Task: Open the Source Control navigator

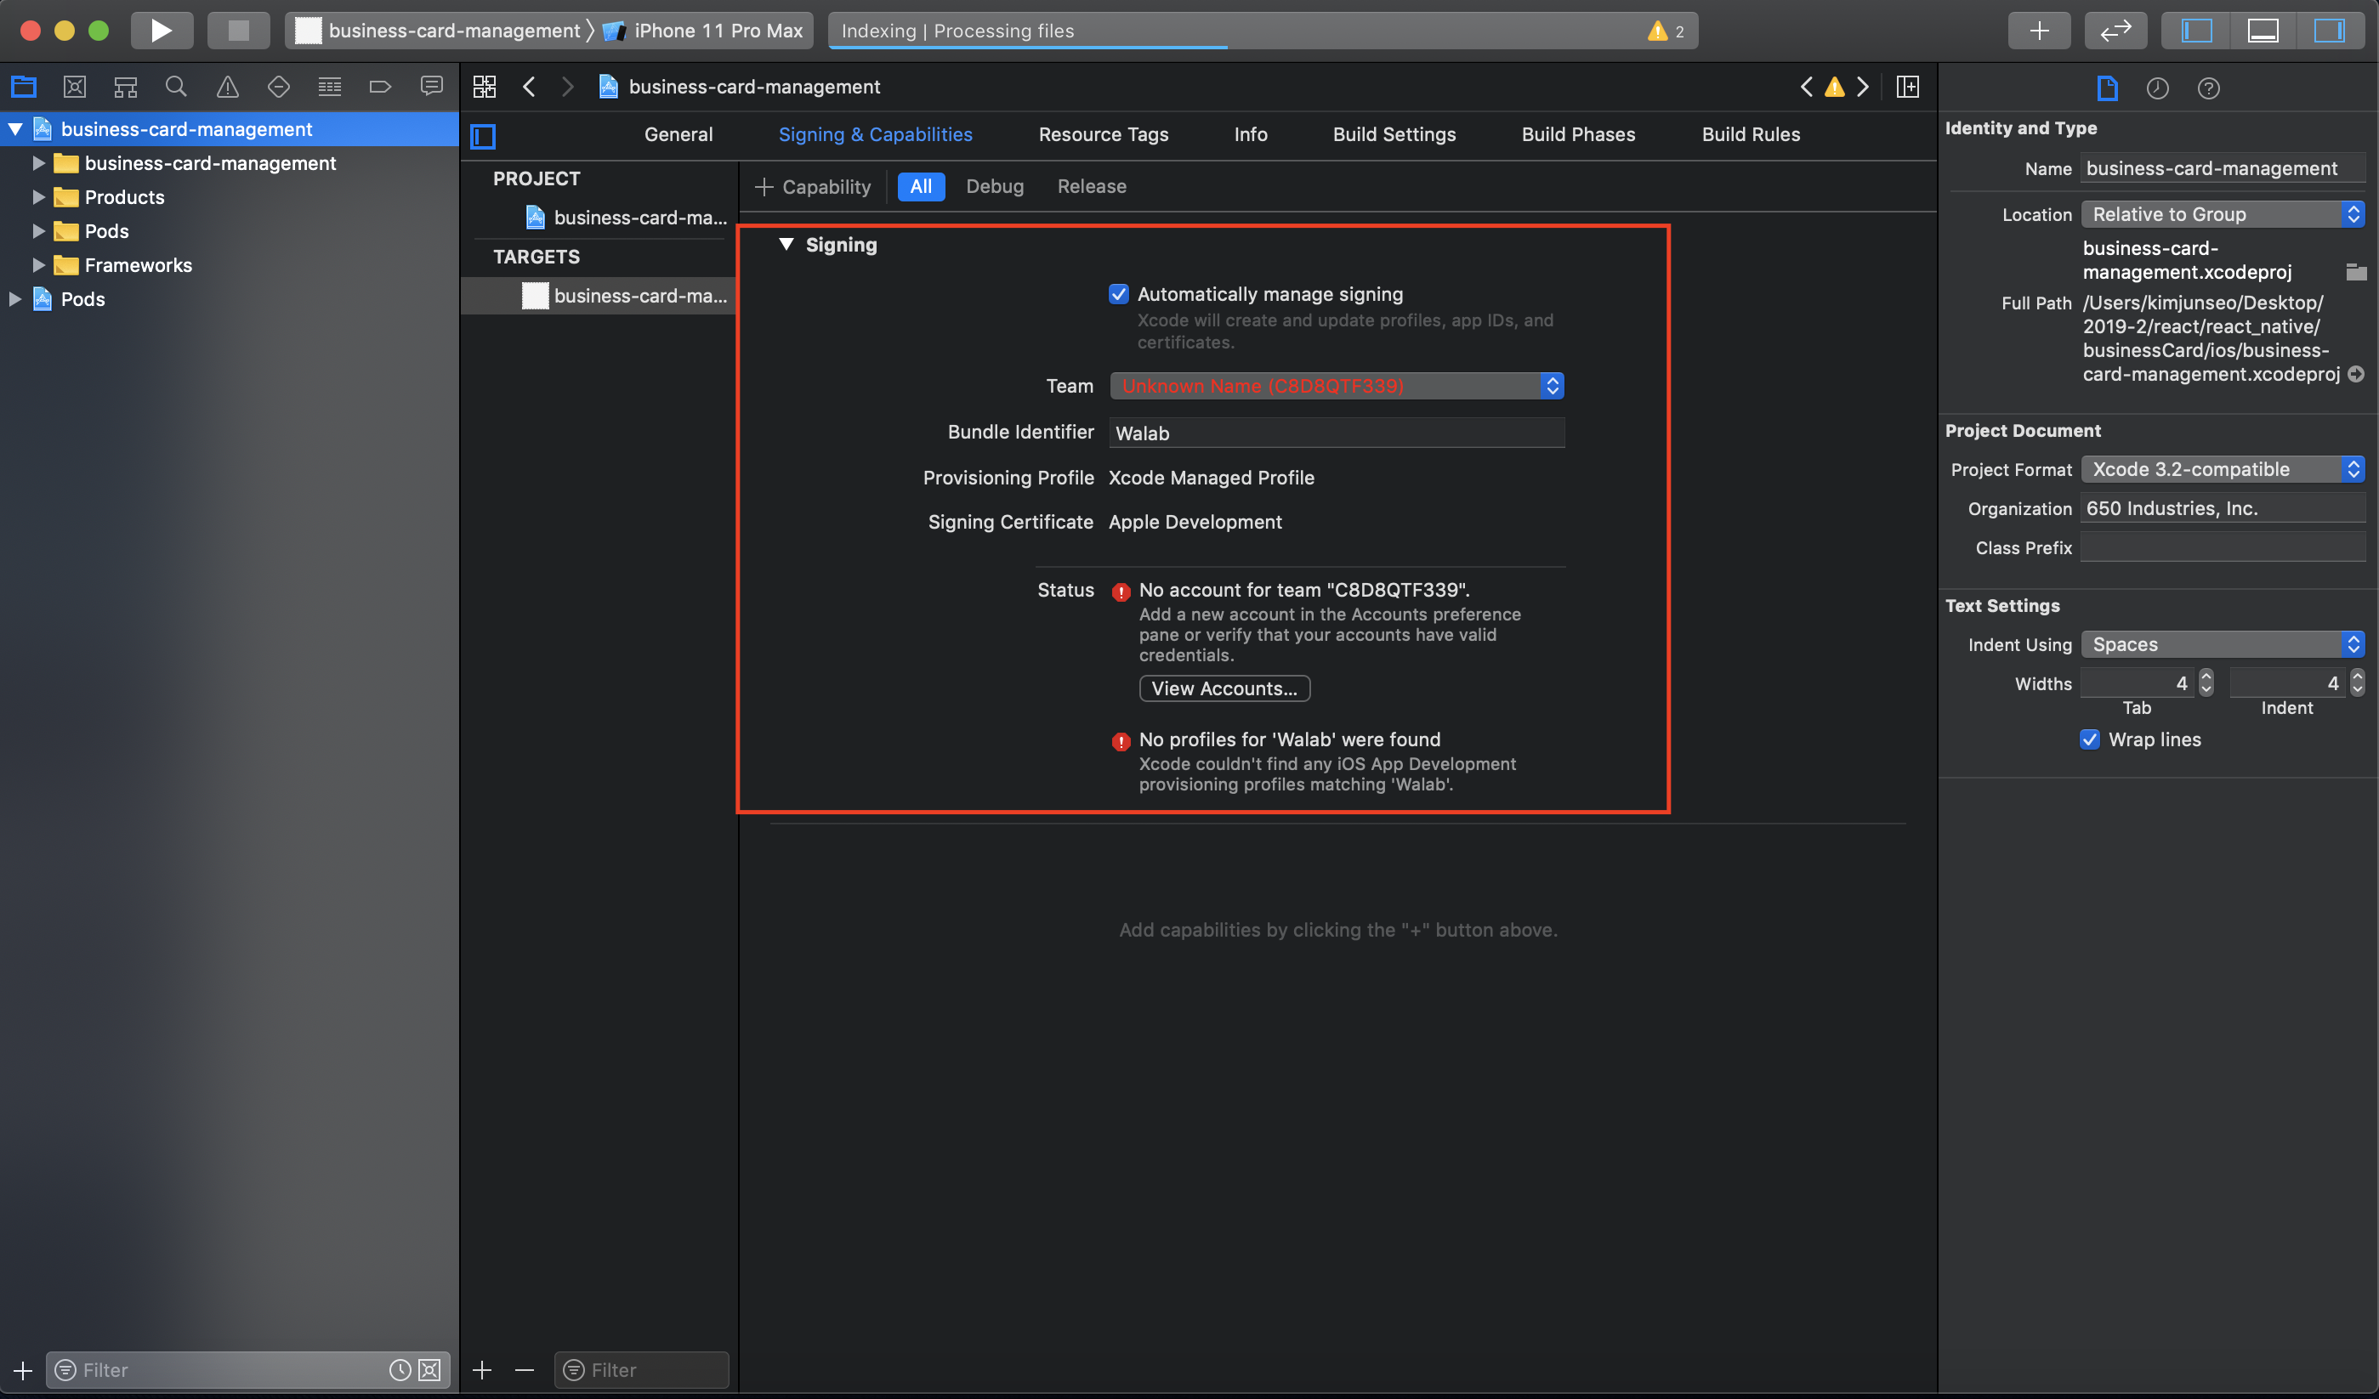Action: coord(75,86)
